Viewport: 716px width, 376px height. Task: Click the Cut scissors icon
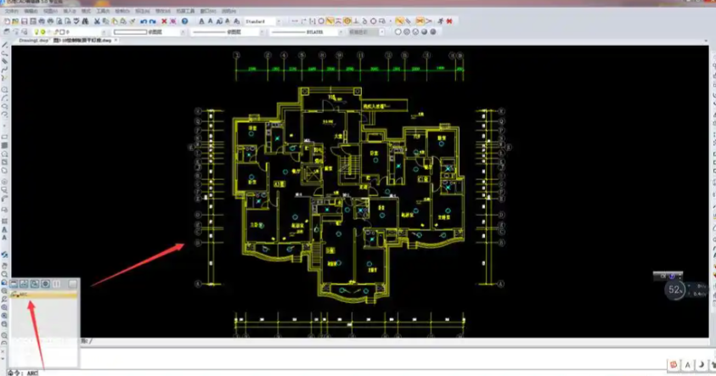pos(97,21)
